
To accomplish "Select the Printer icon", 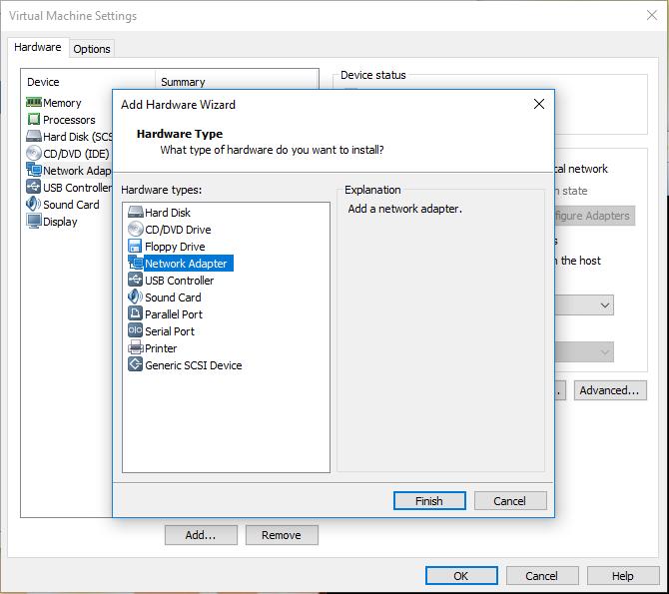I will pyautogui.click(x=135, y=347).
